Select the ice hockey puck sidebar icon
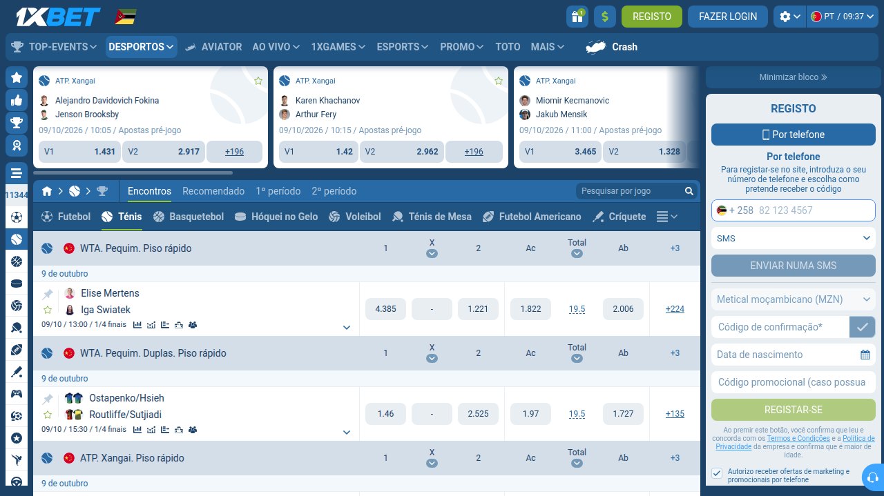 (x=17, y=284)
